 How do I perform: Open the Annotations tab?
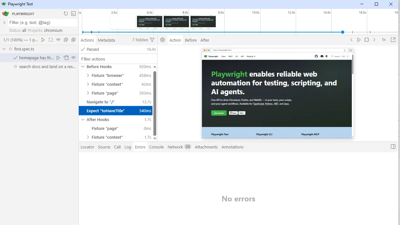[x=232, y=147]
